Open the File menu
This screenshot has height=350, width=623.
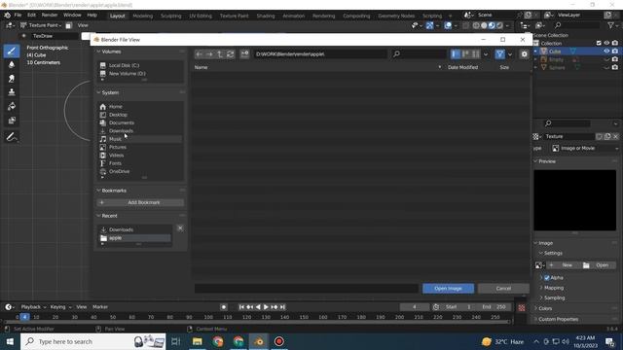click(x=18, y=16)
